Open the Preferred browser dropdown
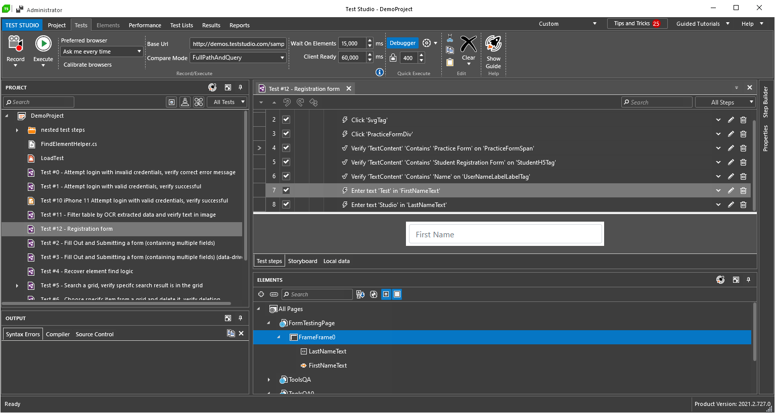The height and width of the screenshot is (413, 775). (x=102, y=51)
